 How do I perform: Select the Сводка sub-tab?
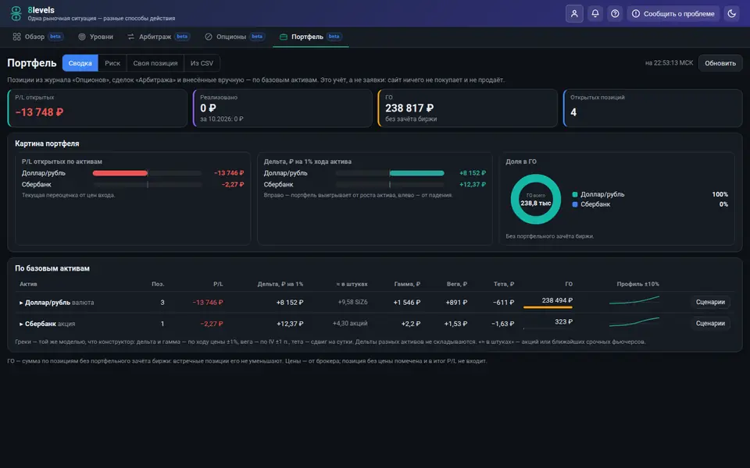(80, 63)
